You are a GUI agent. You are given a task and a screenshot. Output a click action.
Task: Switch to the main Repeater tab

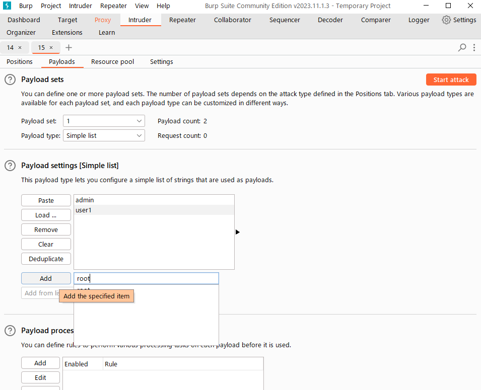point(182,20)
